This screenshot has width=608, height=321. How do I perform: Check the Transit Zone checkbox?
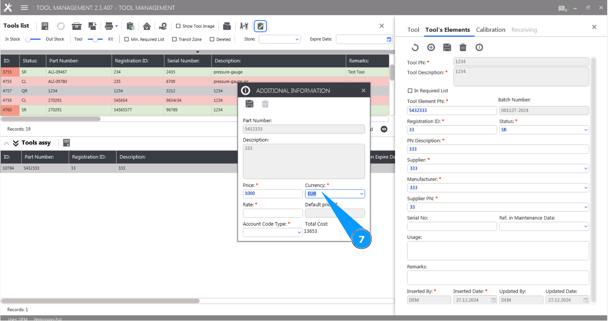pos(174,39)
